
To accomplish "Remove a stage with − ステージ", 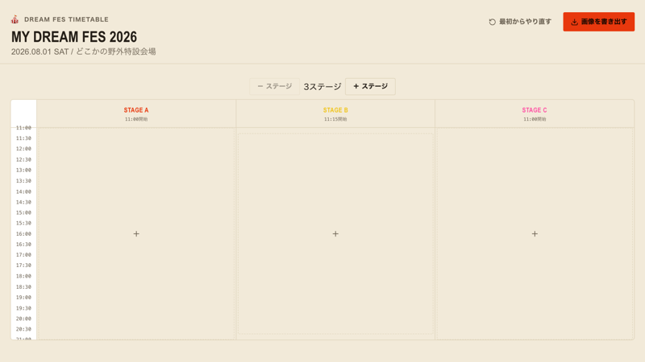I will pyautogui.click(x=274, y=86).
